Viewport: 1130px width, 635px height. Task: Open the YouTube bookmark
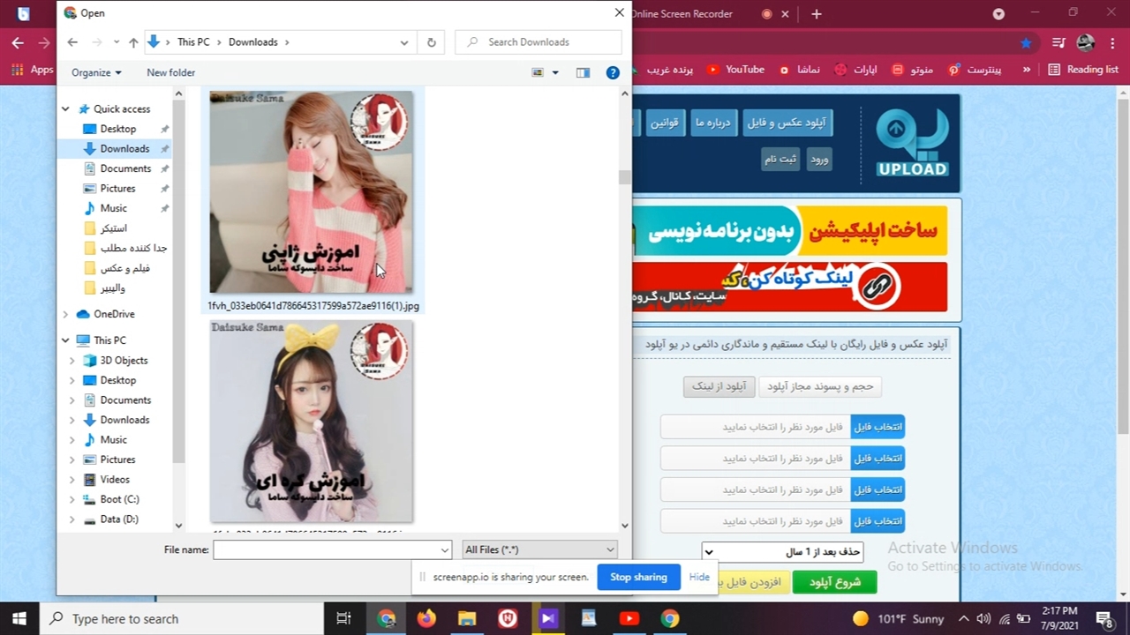735,70
